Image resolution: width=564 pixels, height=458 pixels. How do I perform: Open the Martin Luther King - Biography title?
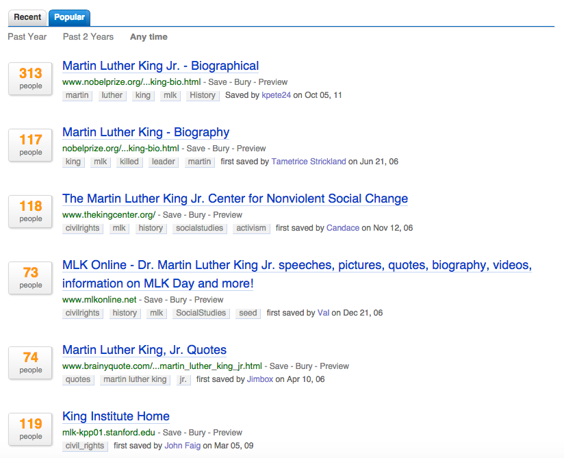[x=146, y=133]
